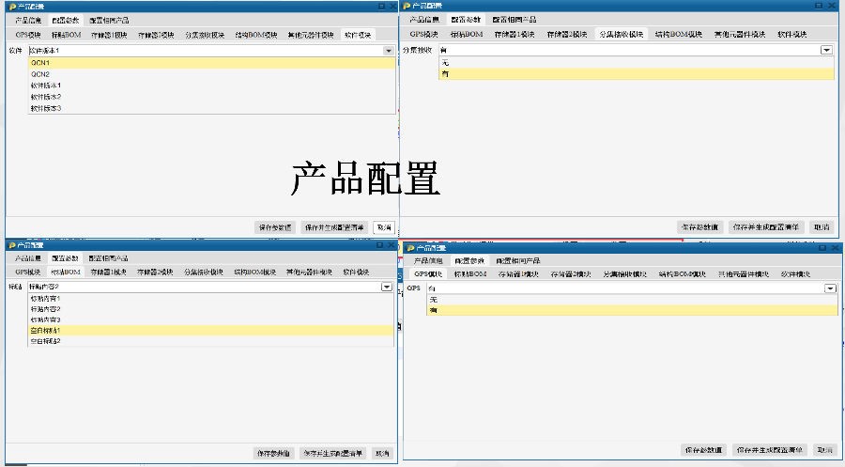This screenshot has width=845, height=467.
Task: Choose QCN2 in the 软件 list
Action: pos(39,74)
